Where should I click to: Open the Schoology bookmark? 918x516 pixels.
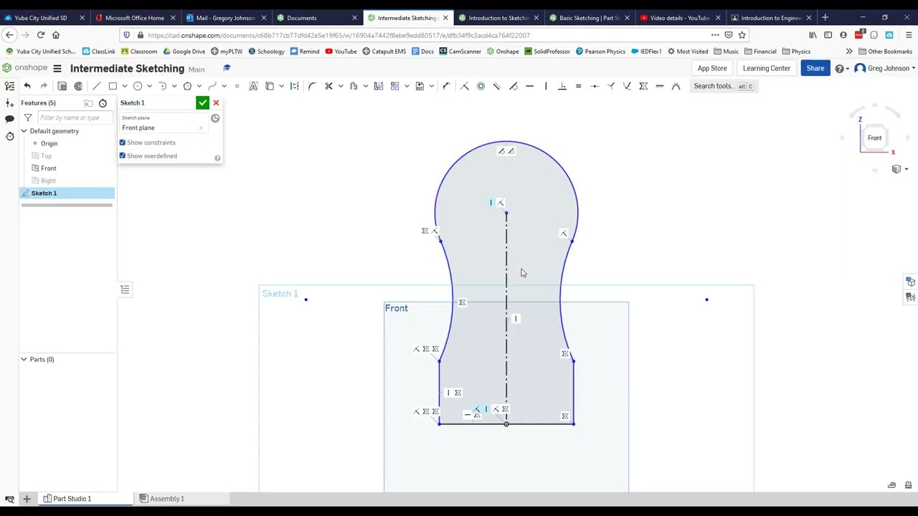265,52
